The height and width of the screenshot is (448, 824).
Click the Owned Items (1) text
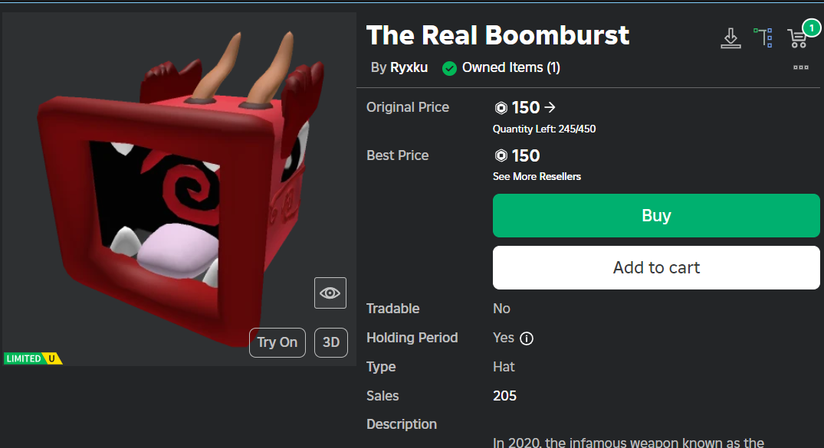(510, 67)
